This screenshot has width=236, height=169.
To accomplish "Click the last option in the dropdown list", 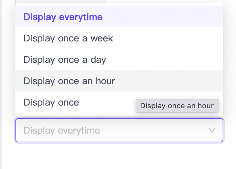I will tap(51, 102).
